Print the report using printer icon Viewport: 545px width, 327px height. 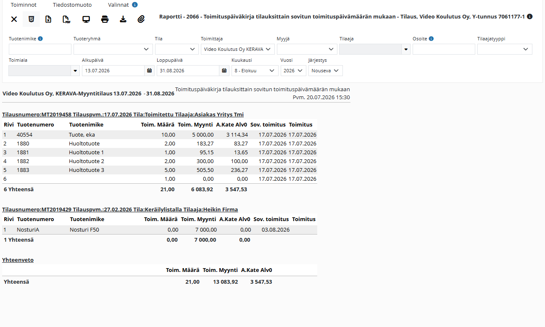[105, 19]
